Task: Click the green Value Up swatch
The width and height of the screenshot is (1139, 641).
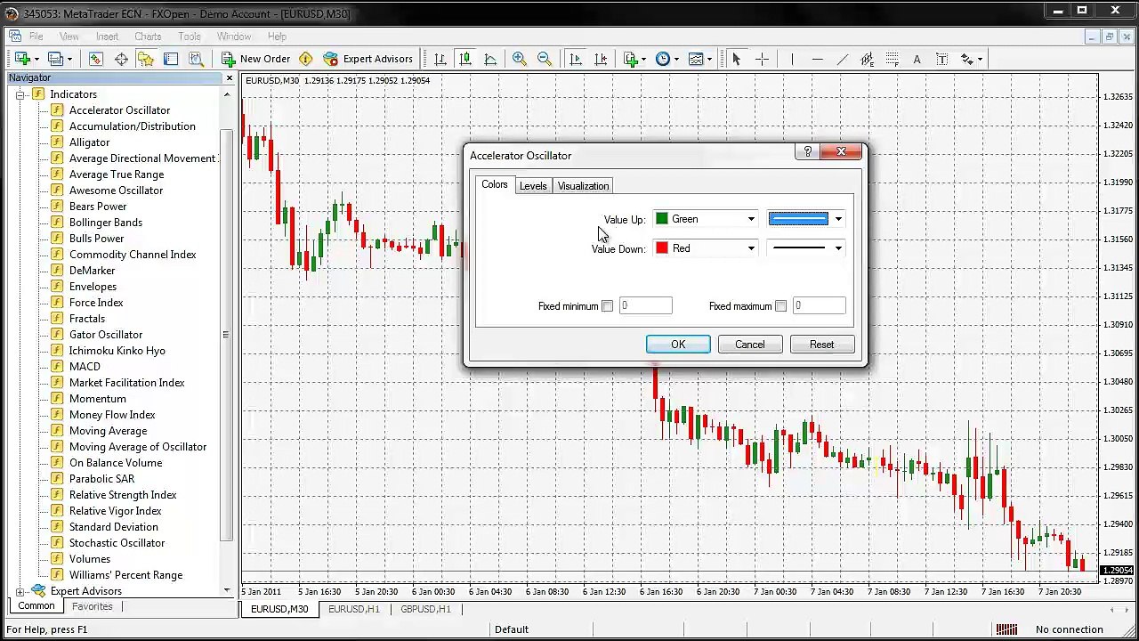Action: (661, 219)
